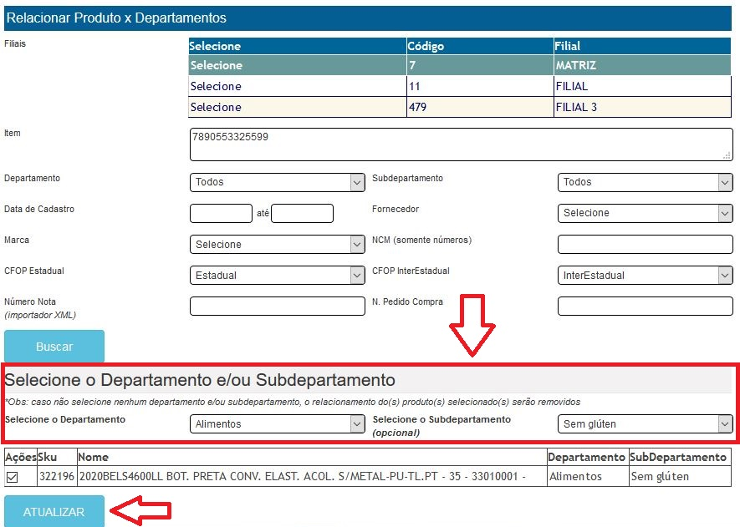Click the code cell 479
This screenshot has width=740, height=527.
(480, 107)
